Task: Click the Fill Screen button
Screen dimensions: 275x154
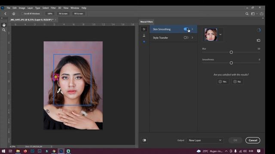Action: pyautogui.click(x=78, y=14)
